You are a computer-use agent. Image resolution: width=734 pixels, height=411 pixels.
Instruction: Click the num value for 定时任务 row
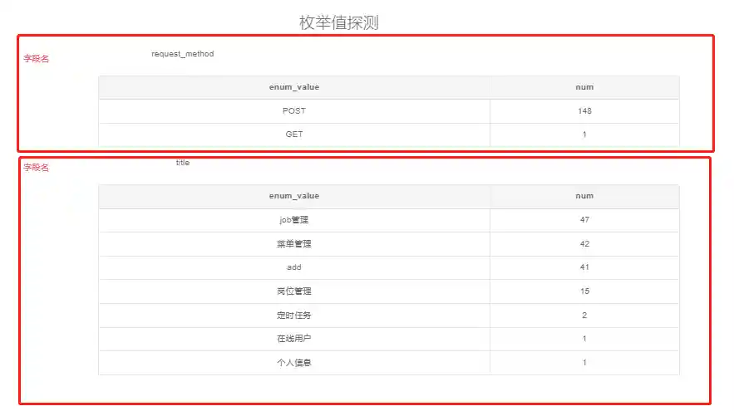(x=584, y=316)
